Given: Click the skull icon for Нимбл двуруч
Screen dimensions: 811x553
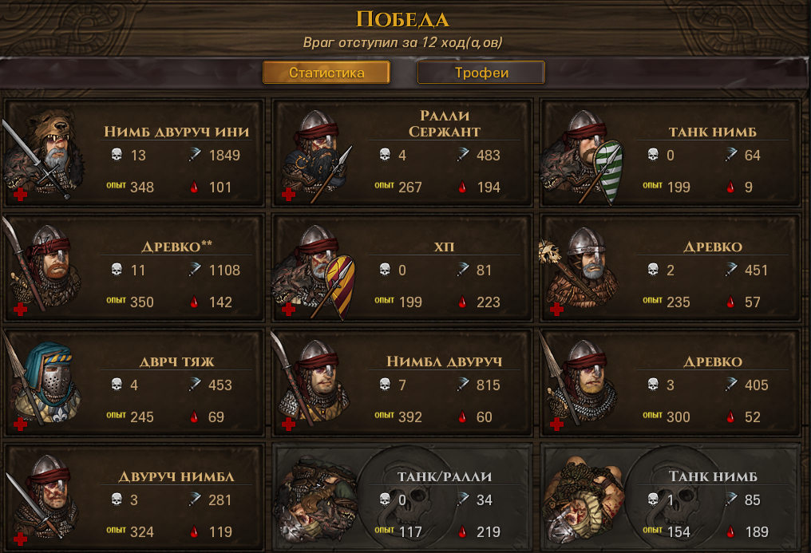Looking at the screenshot, I should pyautogui.click(x=385, y=385).
